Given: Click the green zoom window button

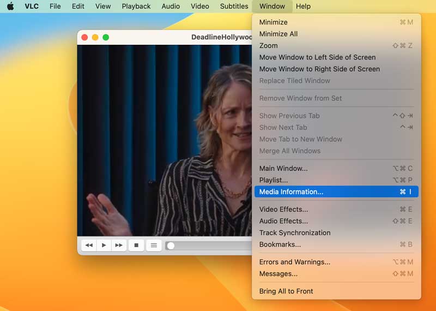Looking at the screenshot, I should point(106,37).
